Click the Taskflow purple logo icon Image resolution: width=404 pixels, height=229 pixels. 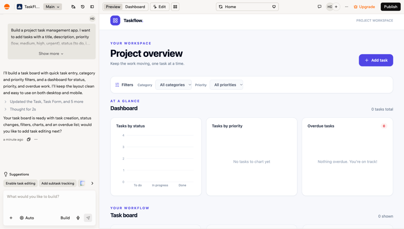115,20
